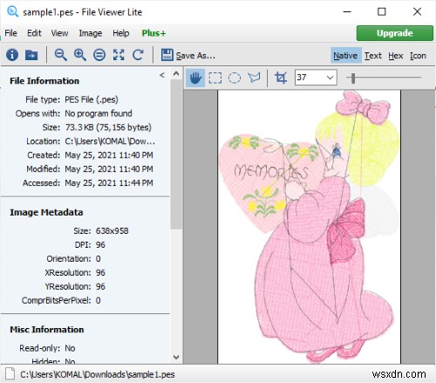This screenshot has width=436, height=383.
Task: Select the rectangular selection tool
Action: pyautogui.click(x=215, y=78)
